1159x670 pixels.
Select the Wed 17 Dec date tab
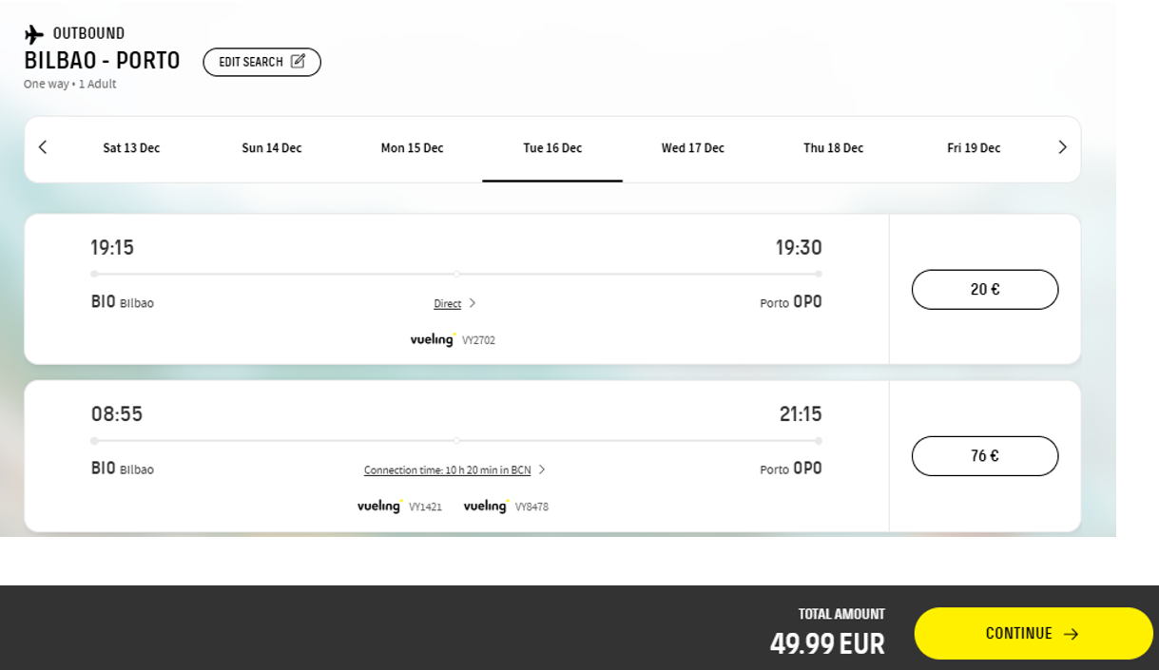coord(693,148)
